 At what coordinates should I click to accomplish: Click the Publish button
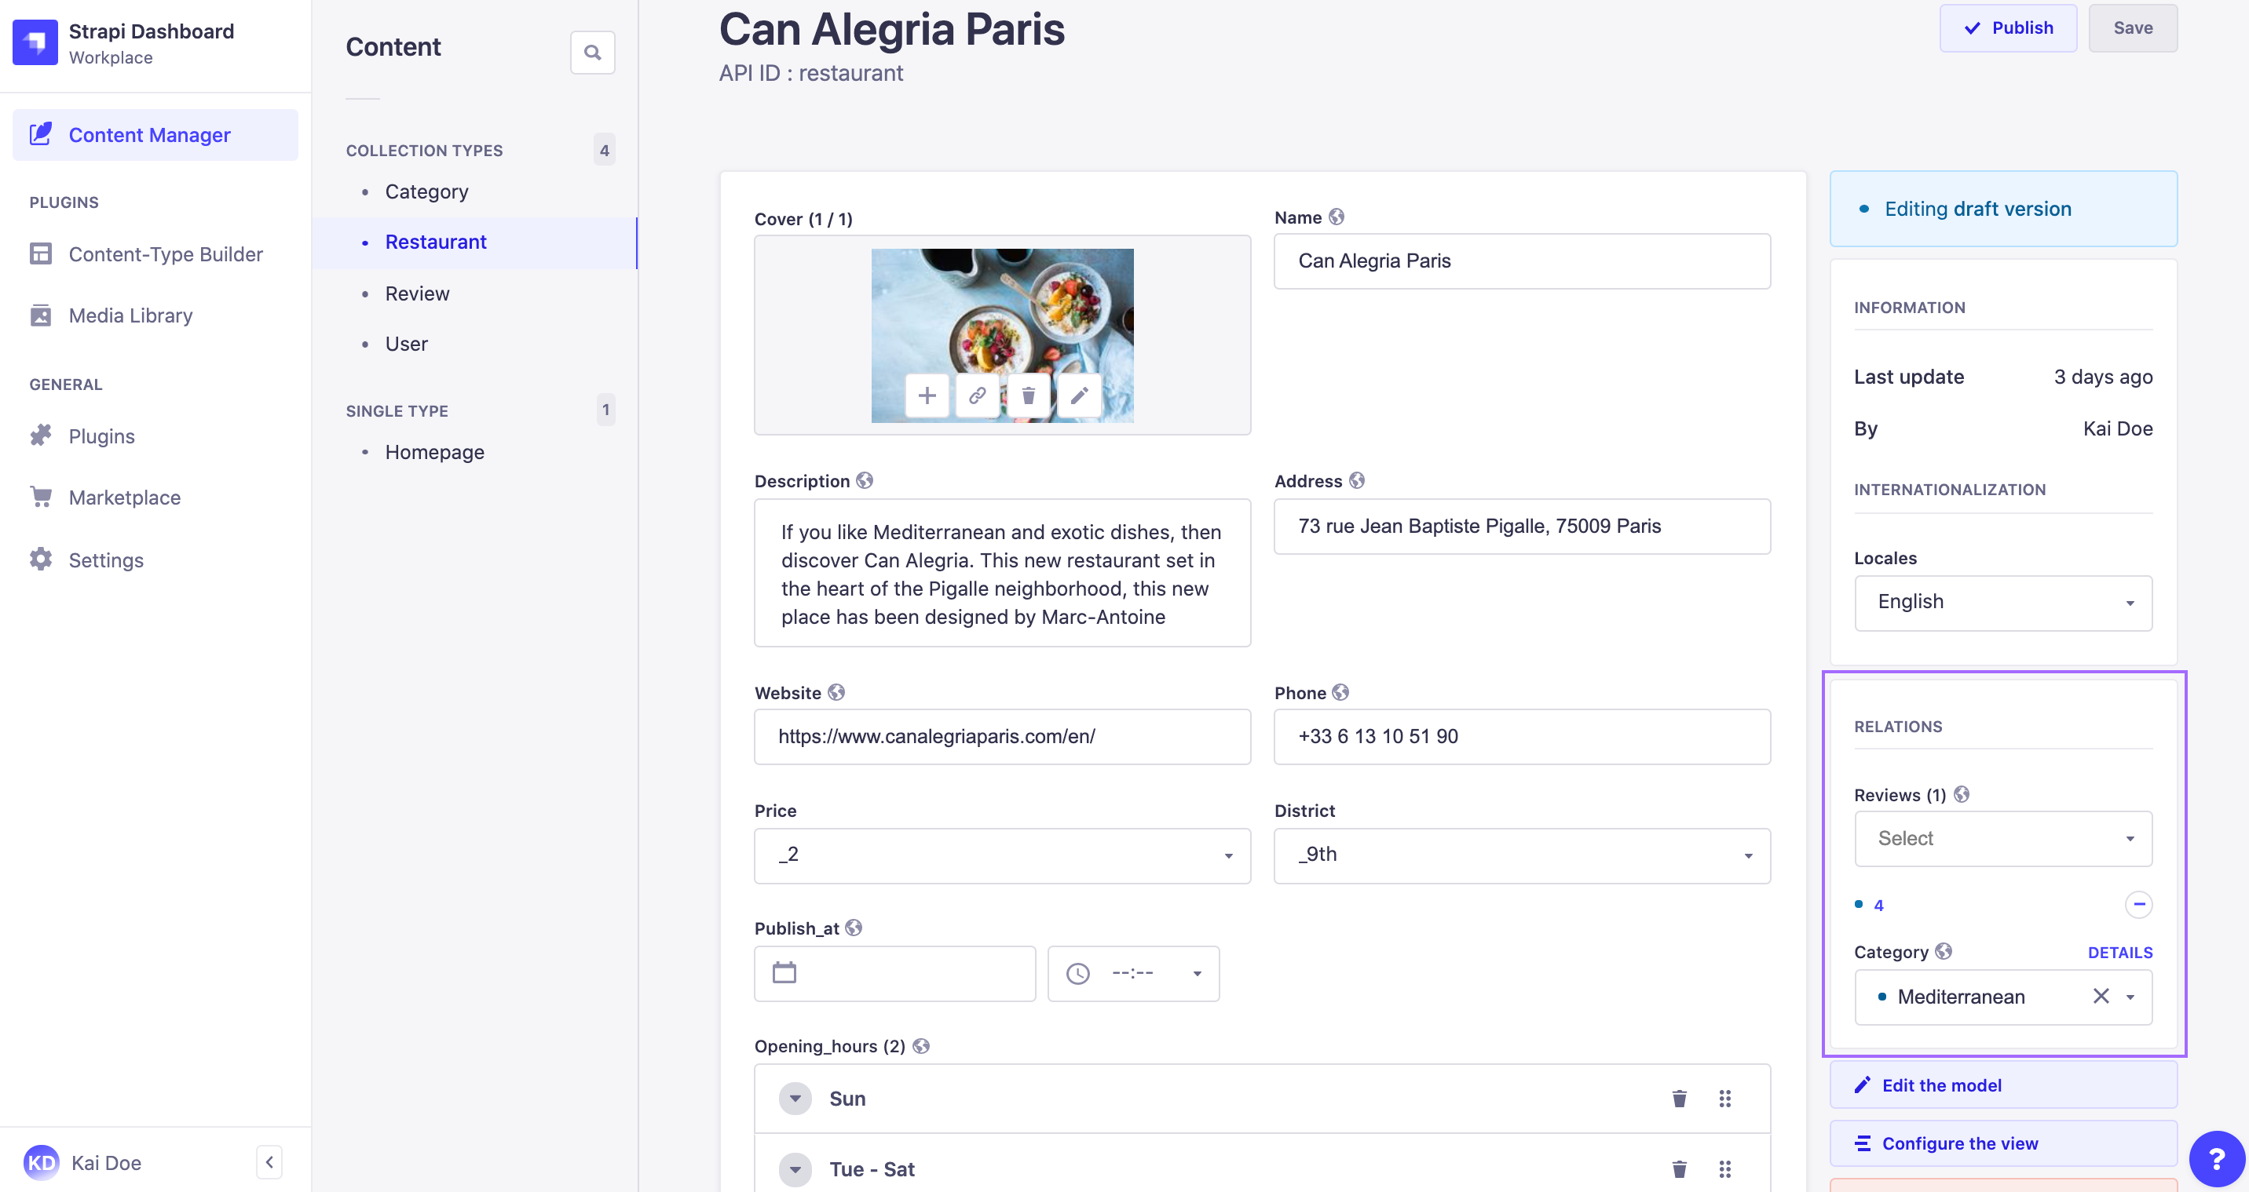(2008, 27)
